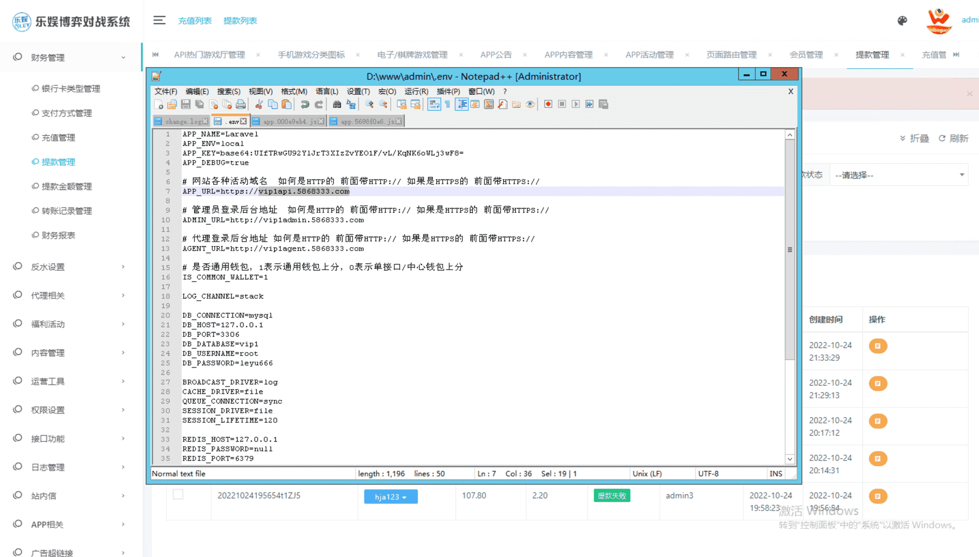Tick the checkbox for order 20221024195654t1ZJ5
Screen dimensions: 979x557
(x=178, y=495)
